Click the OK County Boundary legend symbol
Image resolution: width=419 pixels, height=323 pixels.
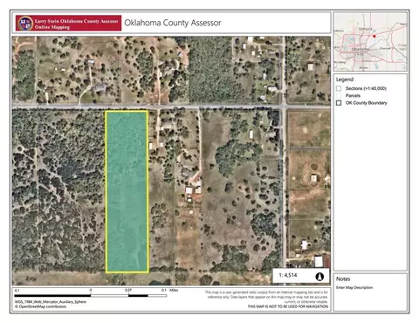click(x=339, y=103)
